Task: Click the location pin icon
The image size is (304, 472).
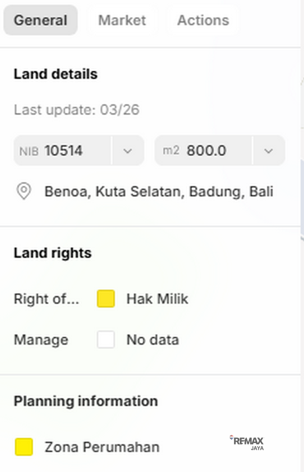Action: click(x=24, y=191)
